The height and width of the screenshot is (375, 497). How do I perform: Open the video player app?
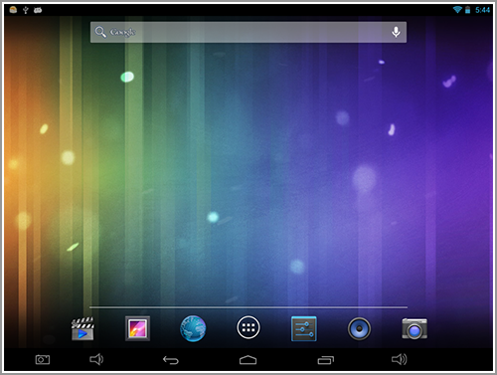pyautogui.click(x=83, y=328)
